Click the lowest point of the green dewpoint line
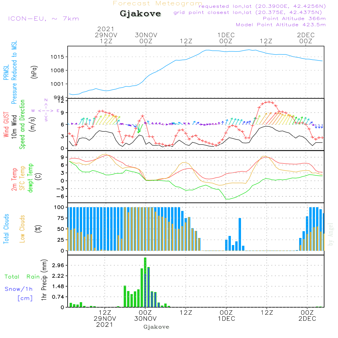The width and height of the screenshot is (338, 338). tap(227, 199)
